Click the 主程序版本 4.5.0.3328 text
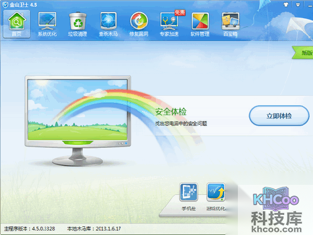The width and height of the screenshot is (313, 235). pyautogui.click(x=29, y=229)
